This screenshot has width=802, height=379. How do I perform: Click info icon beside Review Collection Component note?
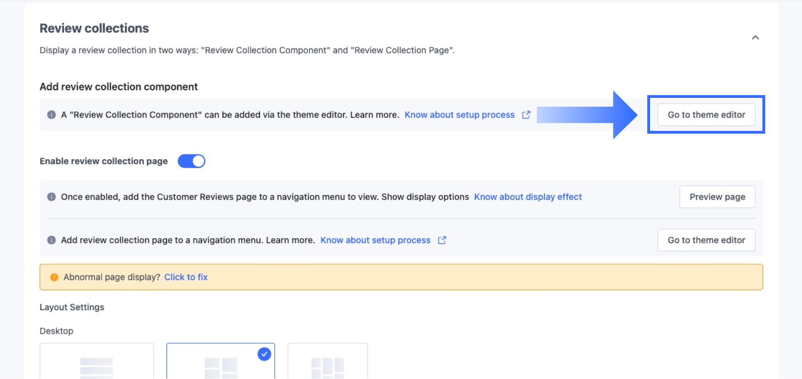pos(51,115)
